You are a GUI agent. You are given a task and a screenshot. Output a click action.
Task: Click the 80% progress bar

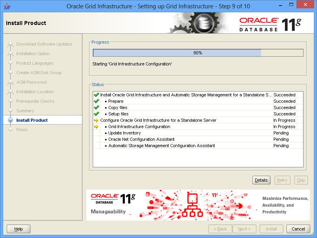click(198, 53)
